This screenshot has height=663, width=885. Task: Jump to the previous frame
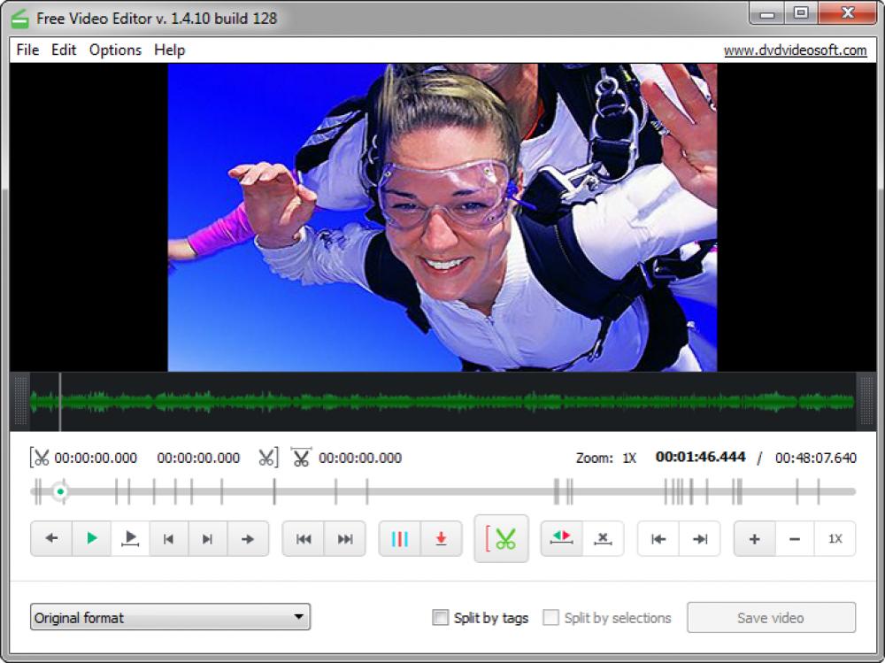168,538
